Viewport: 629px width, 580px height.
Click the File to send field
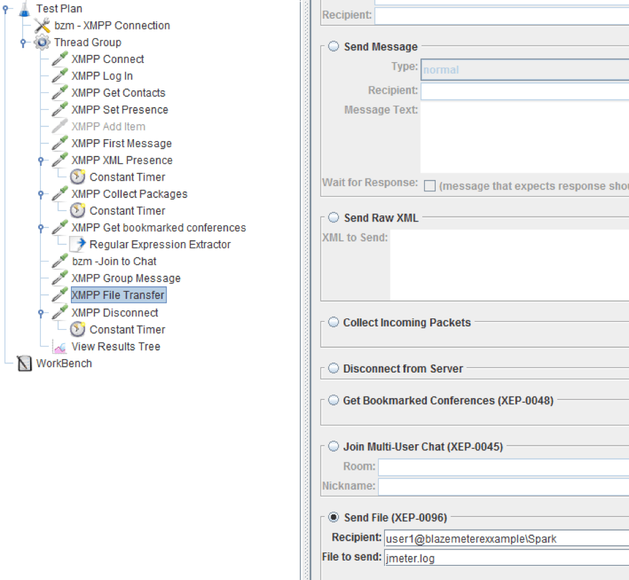[507, 558]
